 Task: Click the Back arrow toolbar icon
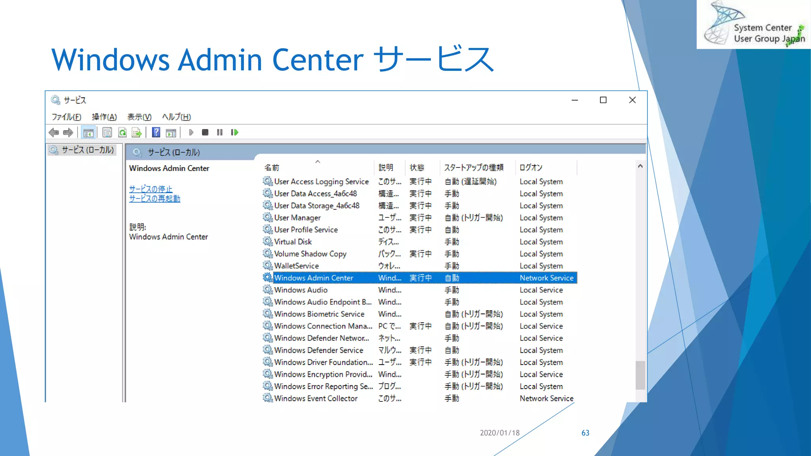[53, 133]
